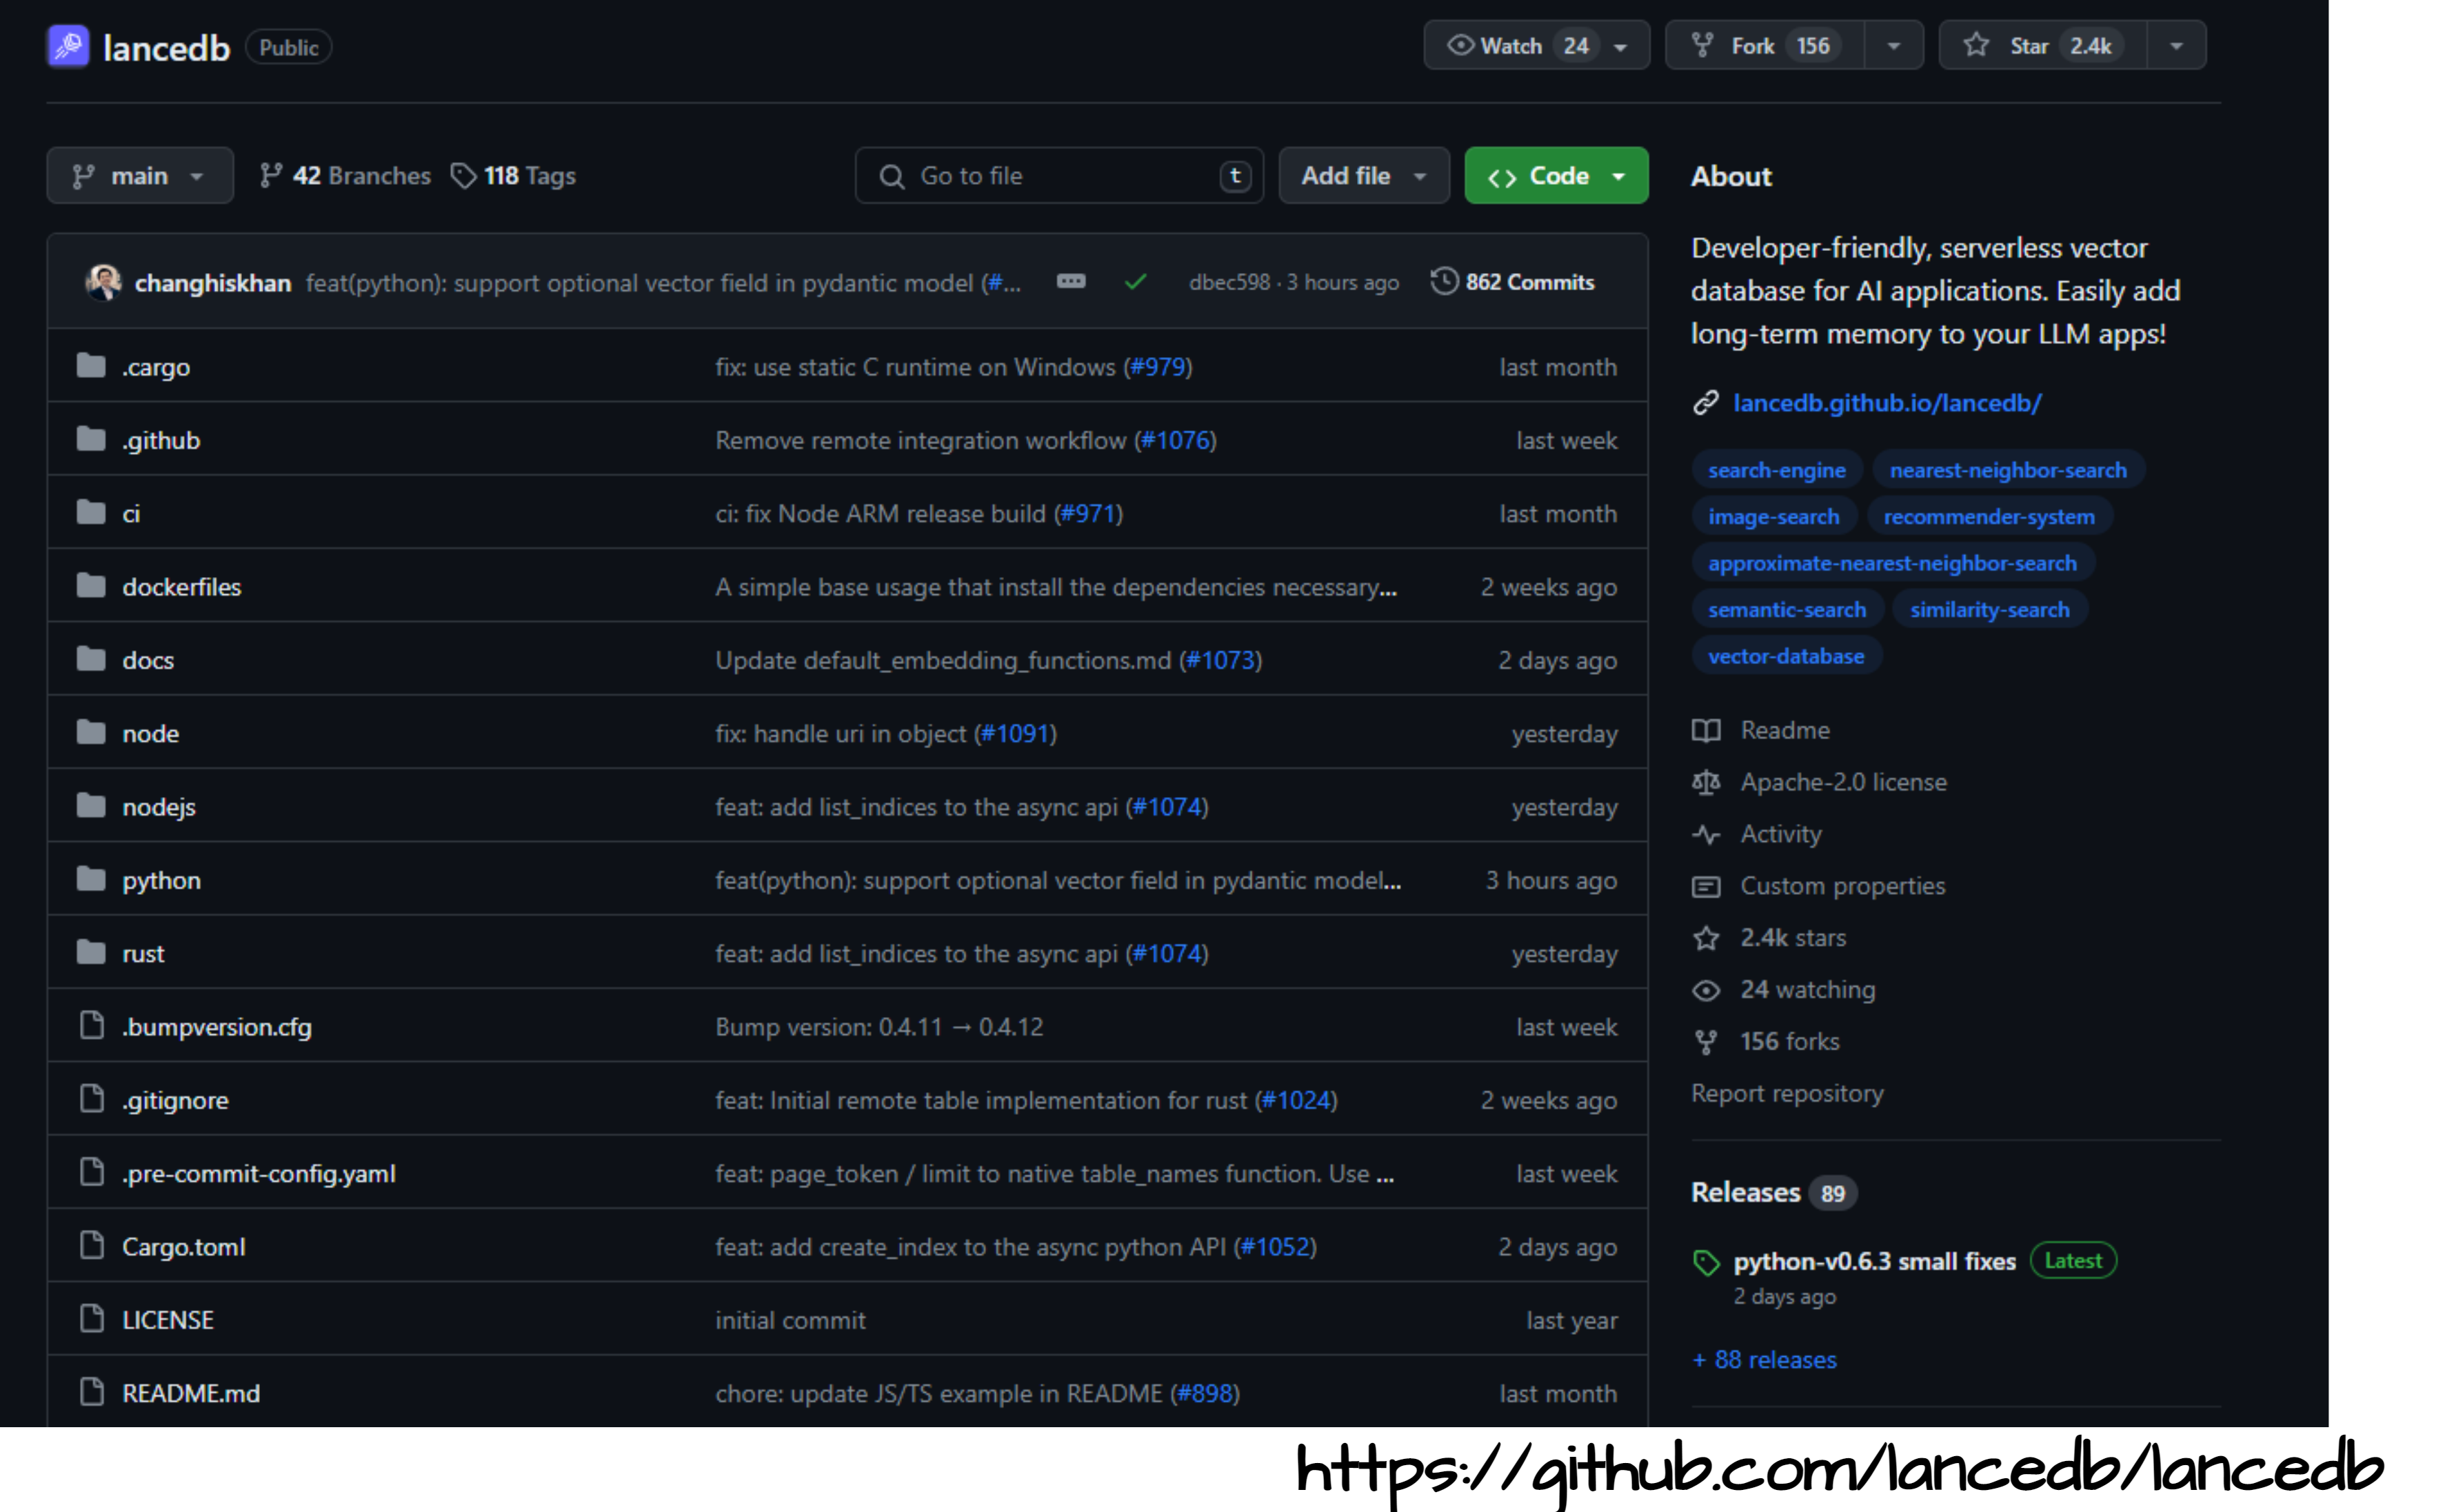
Task: Click the Report repository link
Action: click(1787, 1093)
